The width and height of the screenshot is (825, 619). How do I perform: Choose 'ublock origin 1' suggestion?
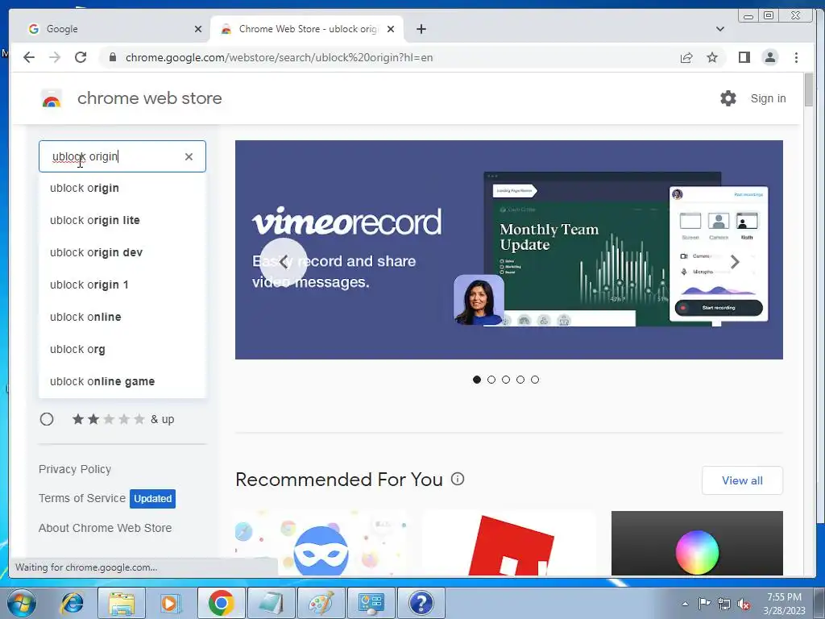point(122,285)
